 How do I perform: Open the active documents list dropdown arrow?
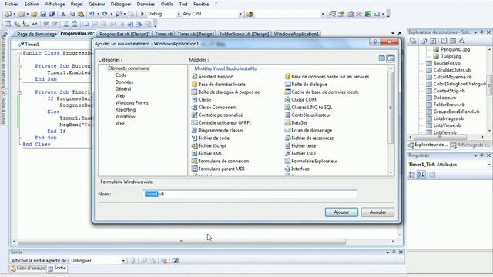click(393, 33)
